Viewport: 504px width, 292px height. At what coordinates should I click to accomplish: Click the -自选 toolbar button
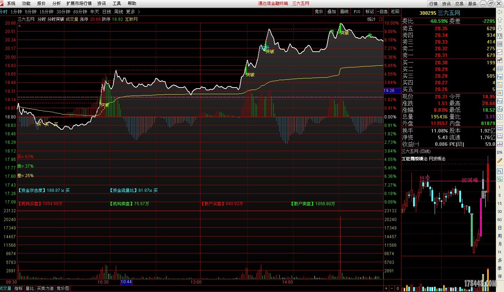(382, 12)
